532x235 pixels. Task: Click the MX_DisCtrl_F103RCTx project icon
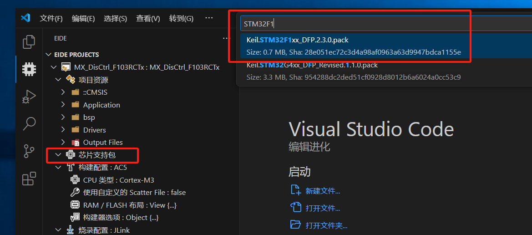click(66, 67)
